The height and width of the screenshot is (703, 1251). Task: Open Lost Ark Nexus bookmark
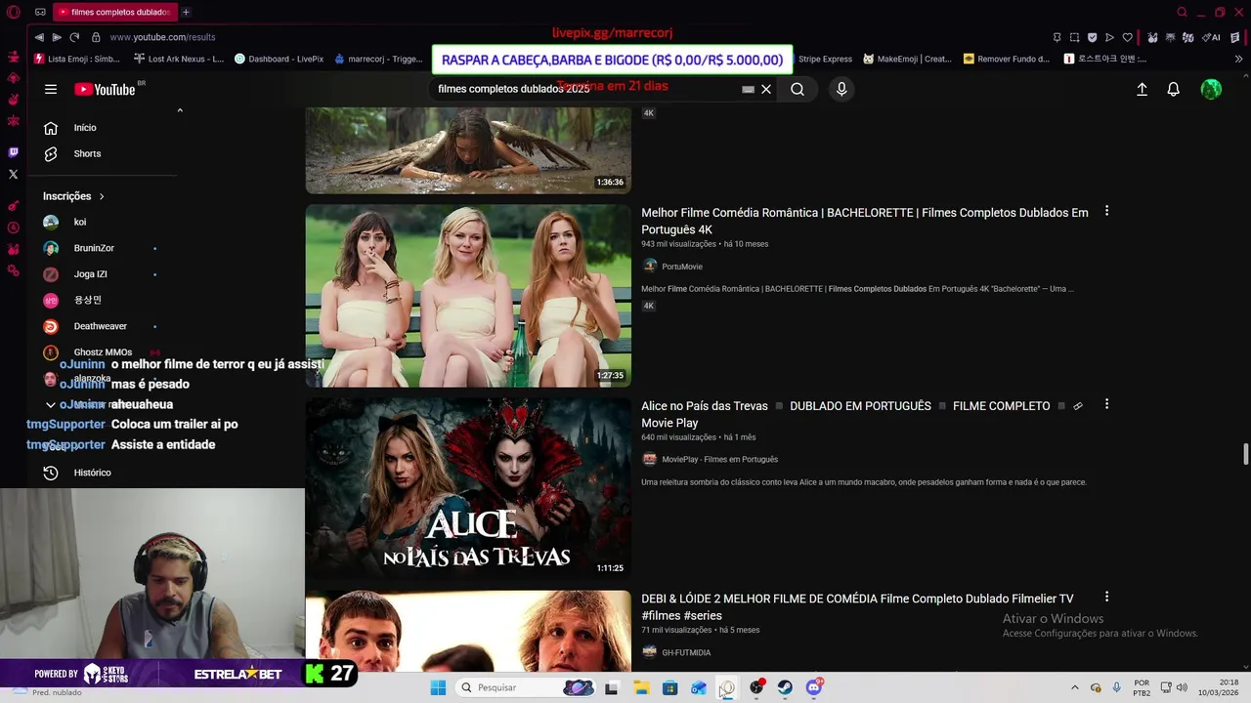pyautogui.click(x=179, y=59)
